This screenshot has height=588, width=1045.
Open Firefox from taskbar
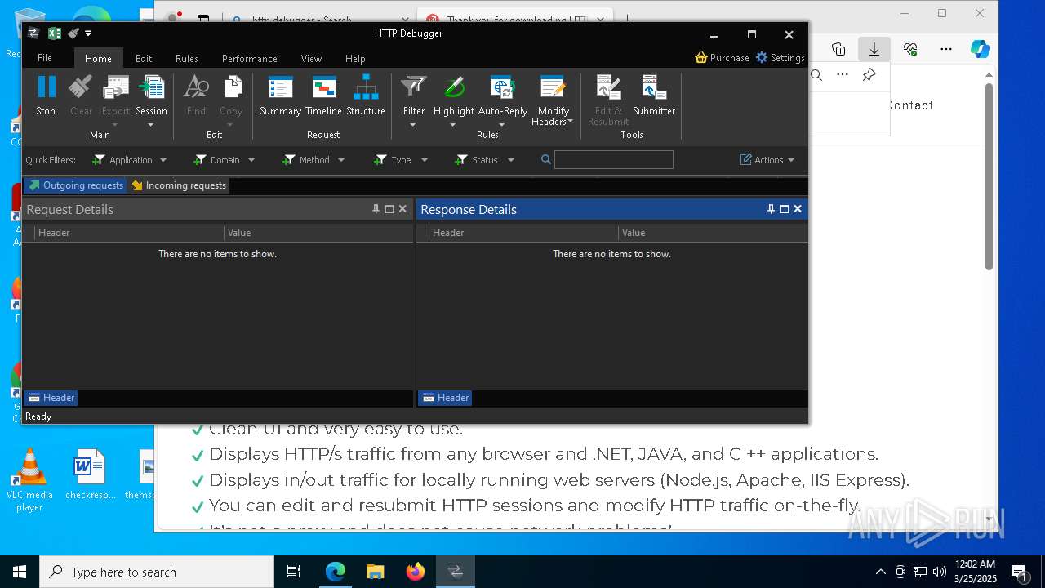(416, 572)
